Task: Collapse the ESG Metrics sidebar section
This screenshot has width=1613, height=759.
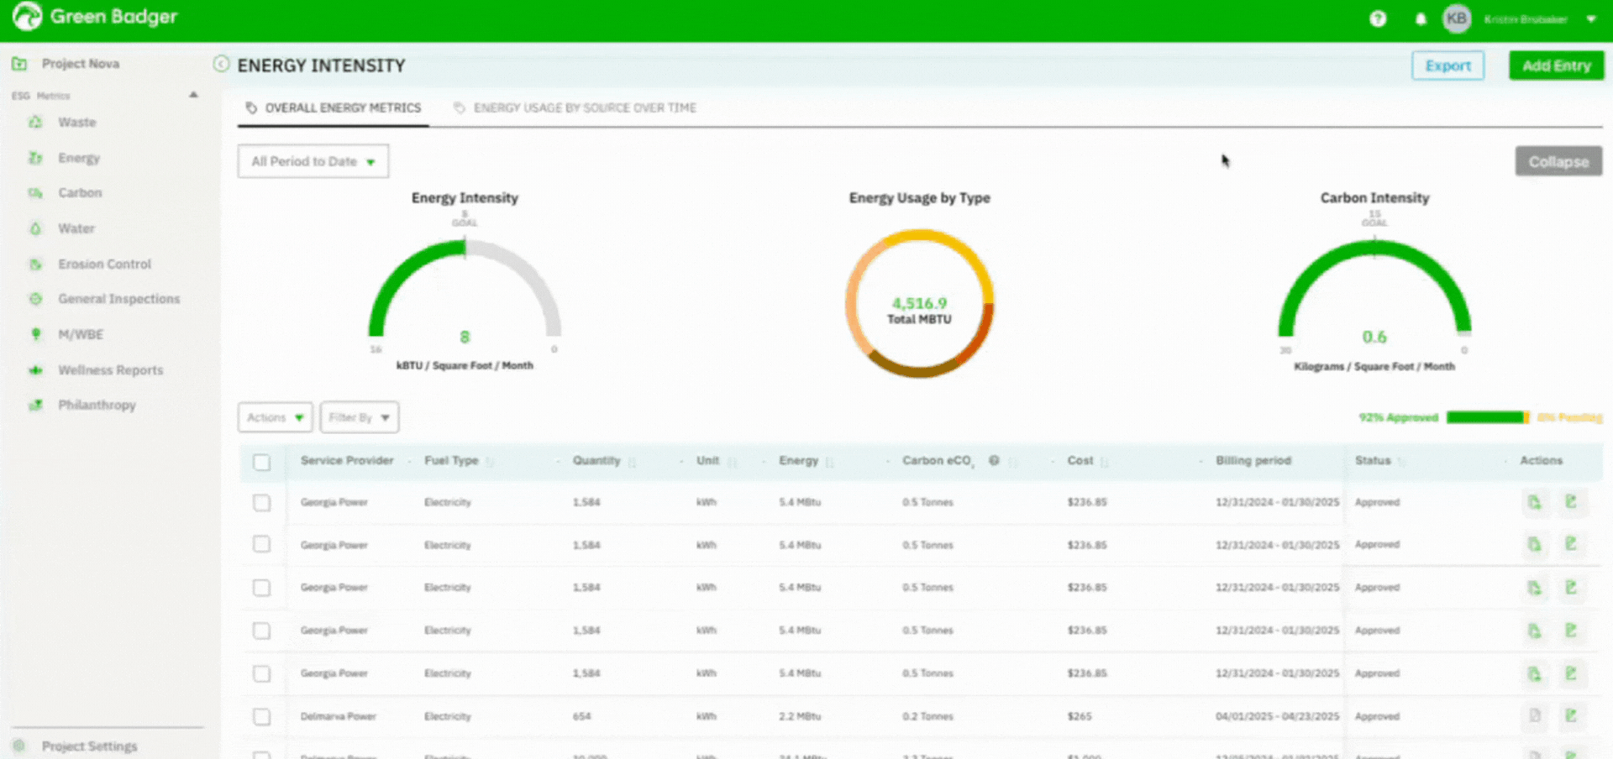Action: [193, 95]
